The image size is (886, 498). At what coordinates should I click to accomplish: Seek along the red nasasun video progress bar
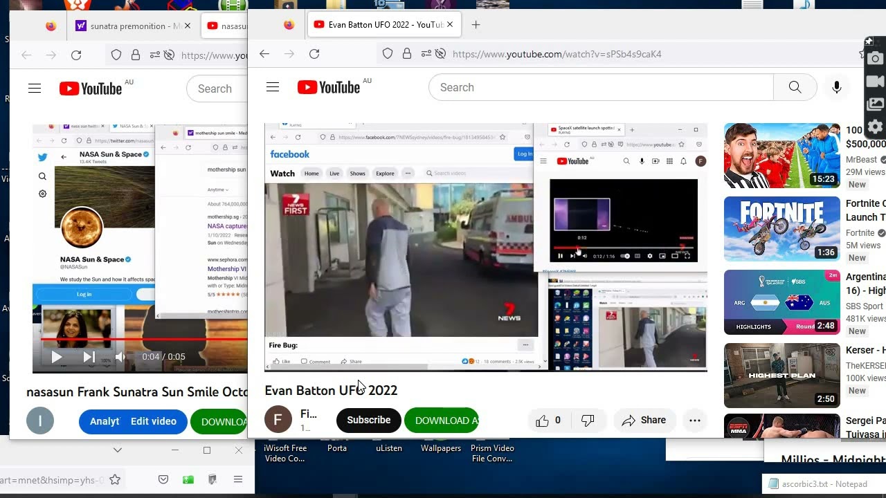click(144, 339)
